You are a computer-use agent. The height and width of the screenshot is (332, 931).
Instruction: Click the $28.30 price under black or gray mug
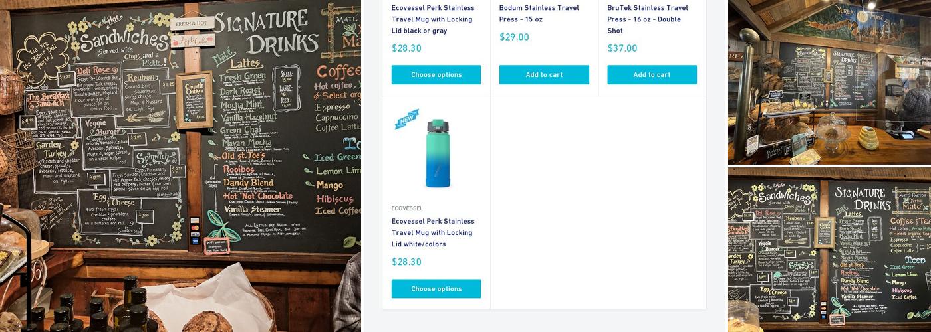click(x=406, y=48)
